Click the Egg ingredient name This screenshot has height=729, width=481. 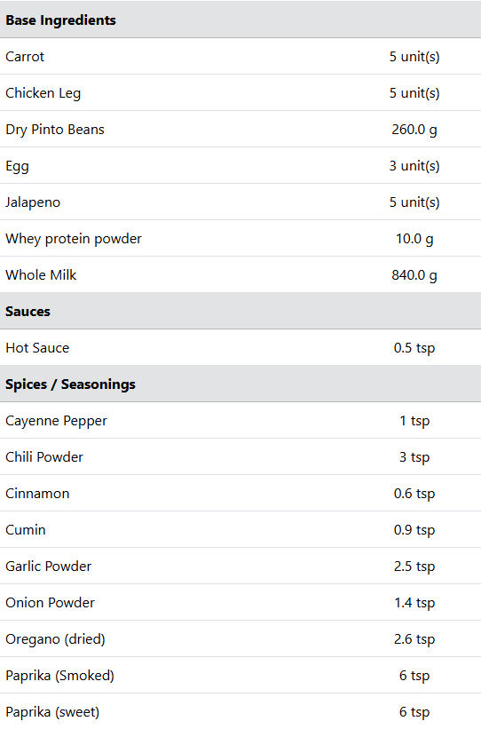pos(17,166)
